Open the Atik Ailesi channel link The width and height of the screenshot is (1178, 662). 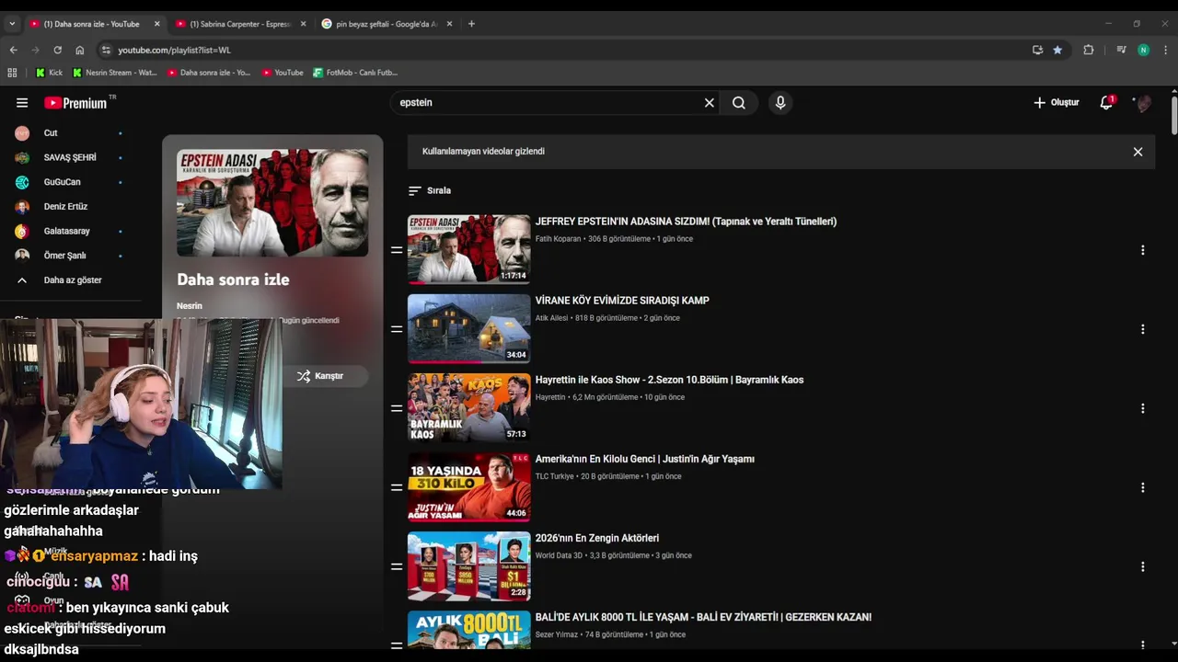click(551, 318)
